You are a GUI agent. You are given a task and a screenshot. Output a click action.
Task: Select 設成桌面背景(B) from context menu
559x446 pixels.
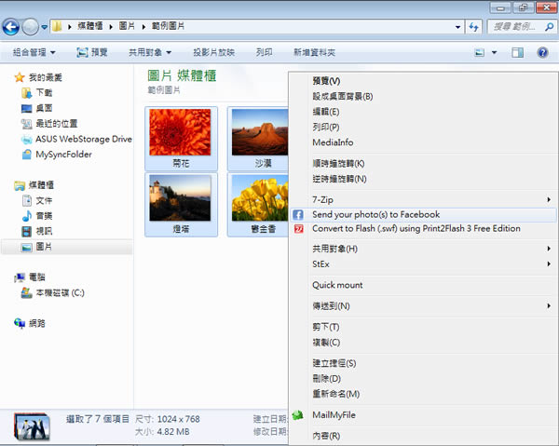coord(343,97)
